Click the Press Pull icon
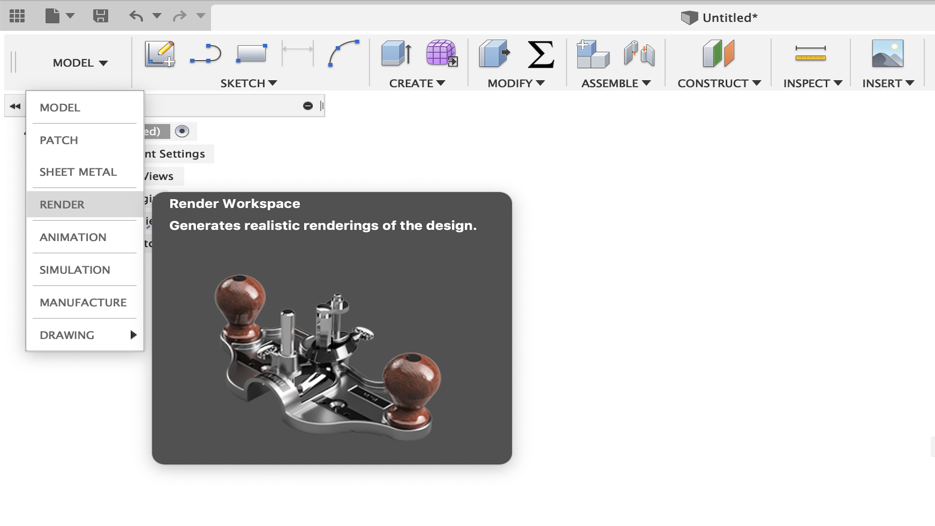The height and width of the screenshot is (526, 935). coord(494,54)
